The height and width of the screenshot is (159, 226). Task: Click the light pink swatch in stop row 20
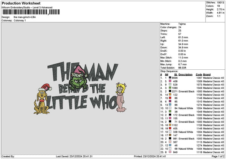170,142
